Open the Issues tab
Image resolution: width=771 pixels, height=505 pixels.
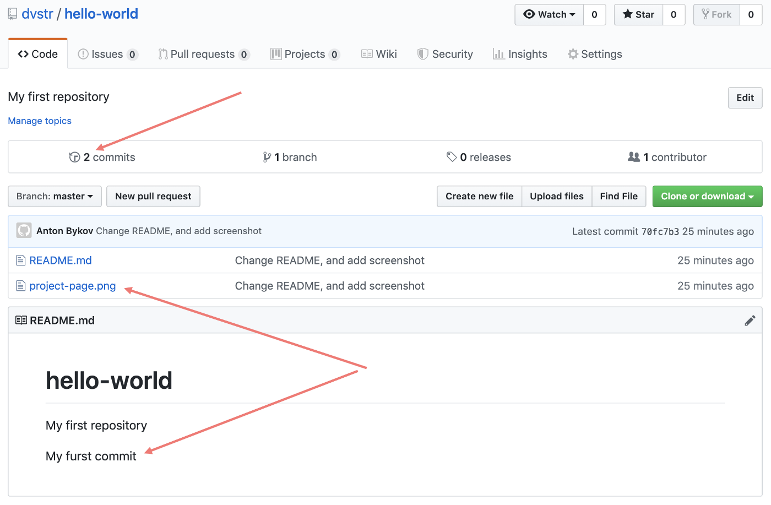(108, 54)
